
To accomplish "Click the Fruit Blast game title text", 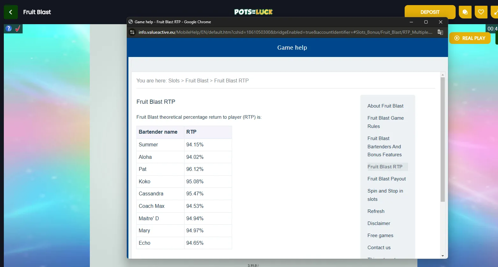I will [x=37, y=12].
